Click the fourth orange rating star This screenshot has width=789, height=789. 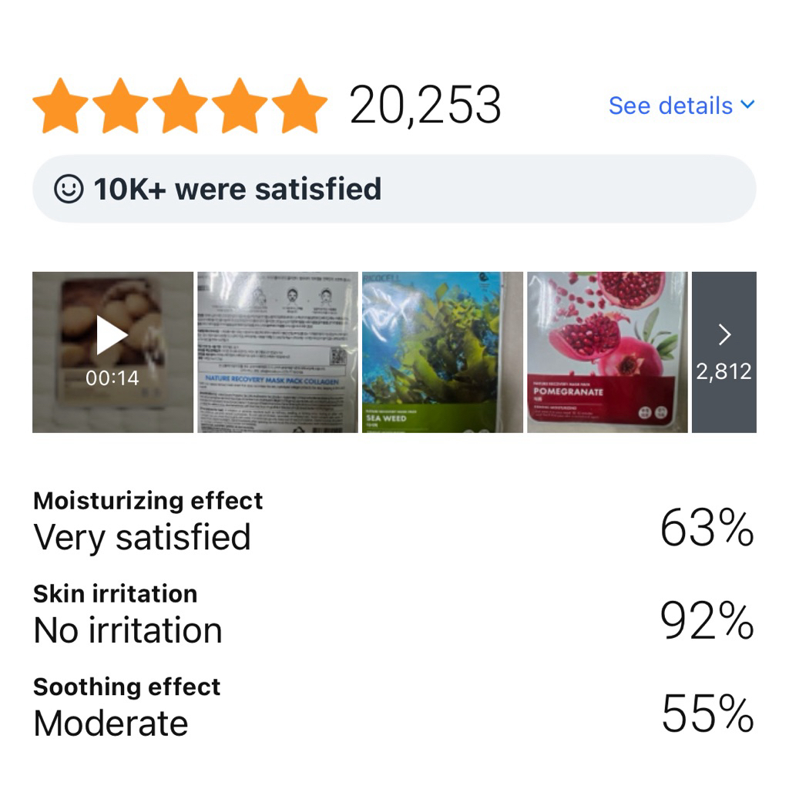point(240,106)
